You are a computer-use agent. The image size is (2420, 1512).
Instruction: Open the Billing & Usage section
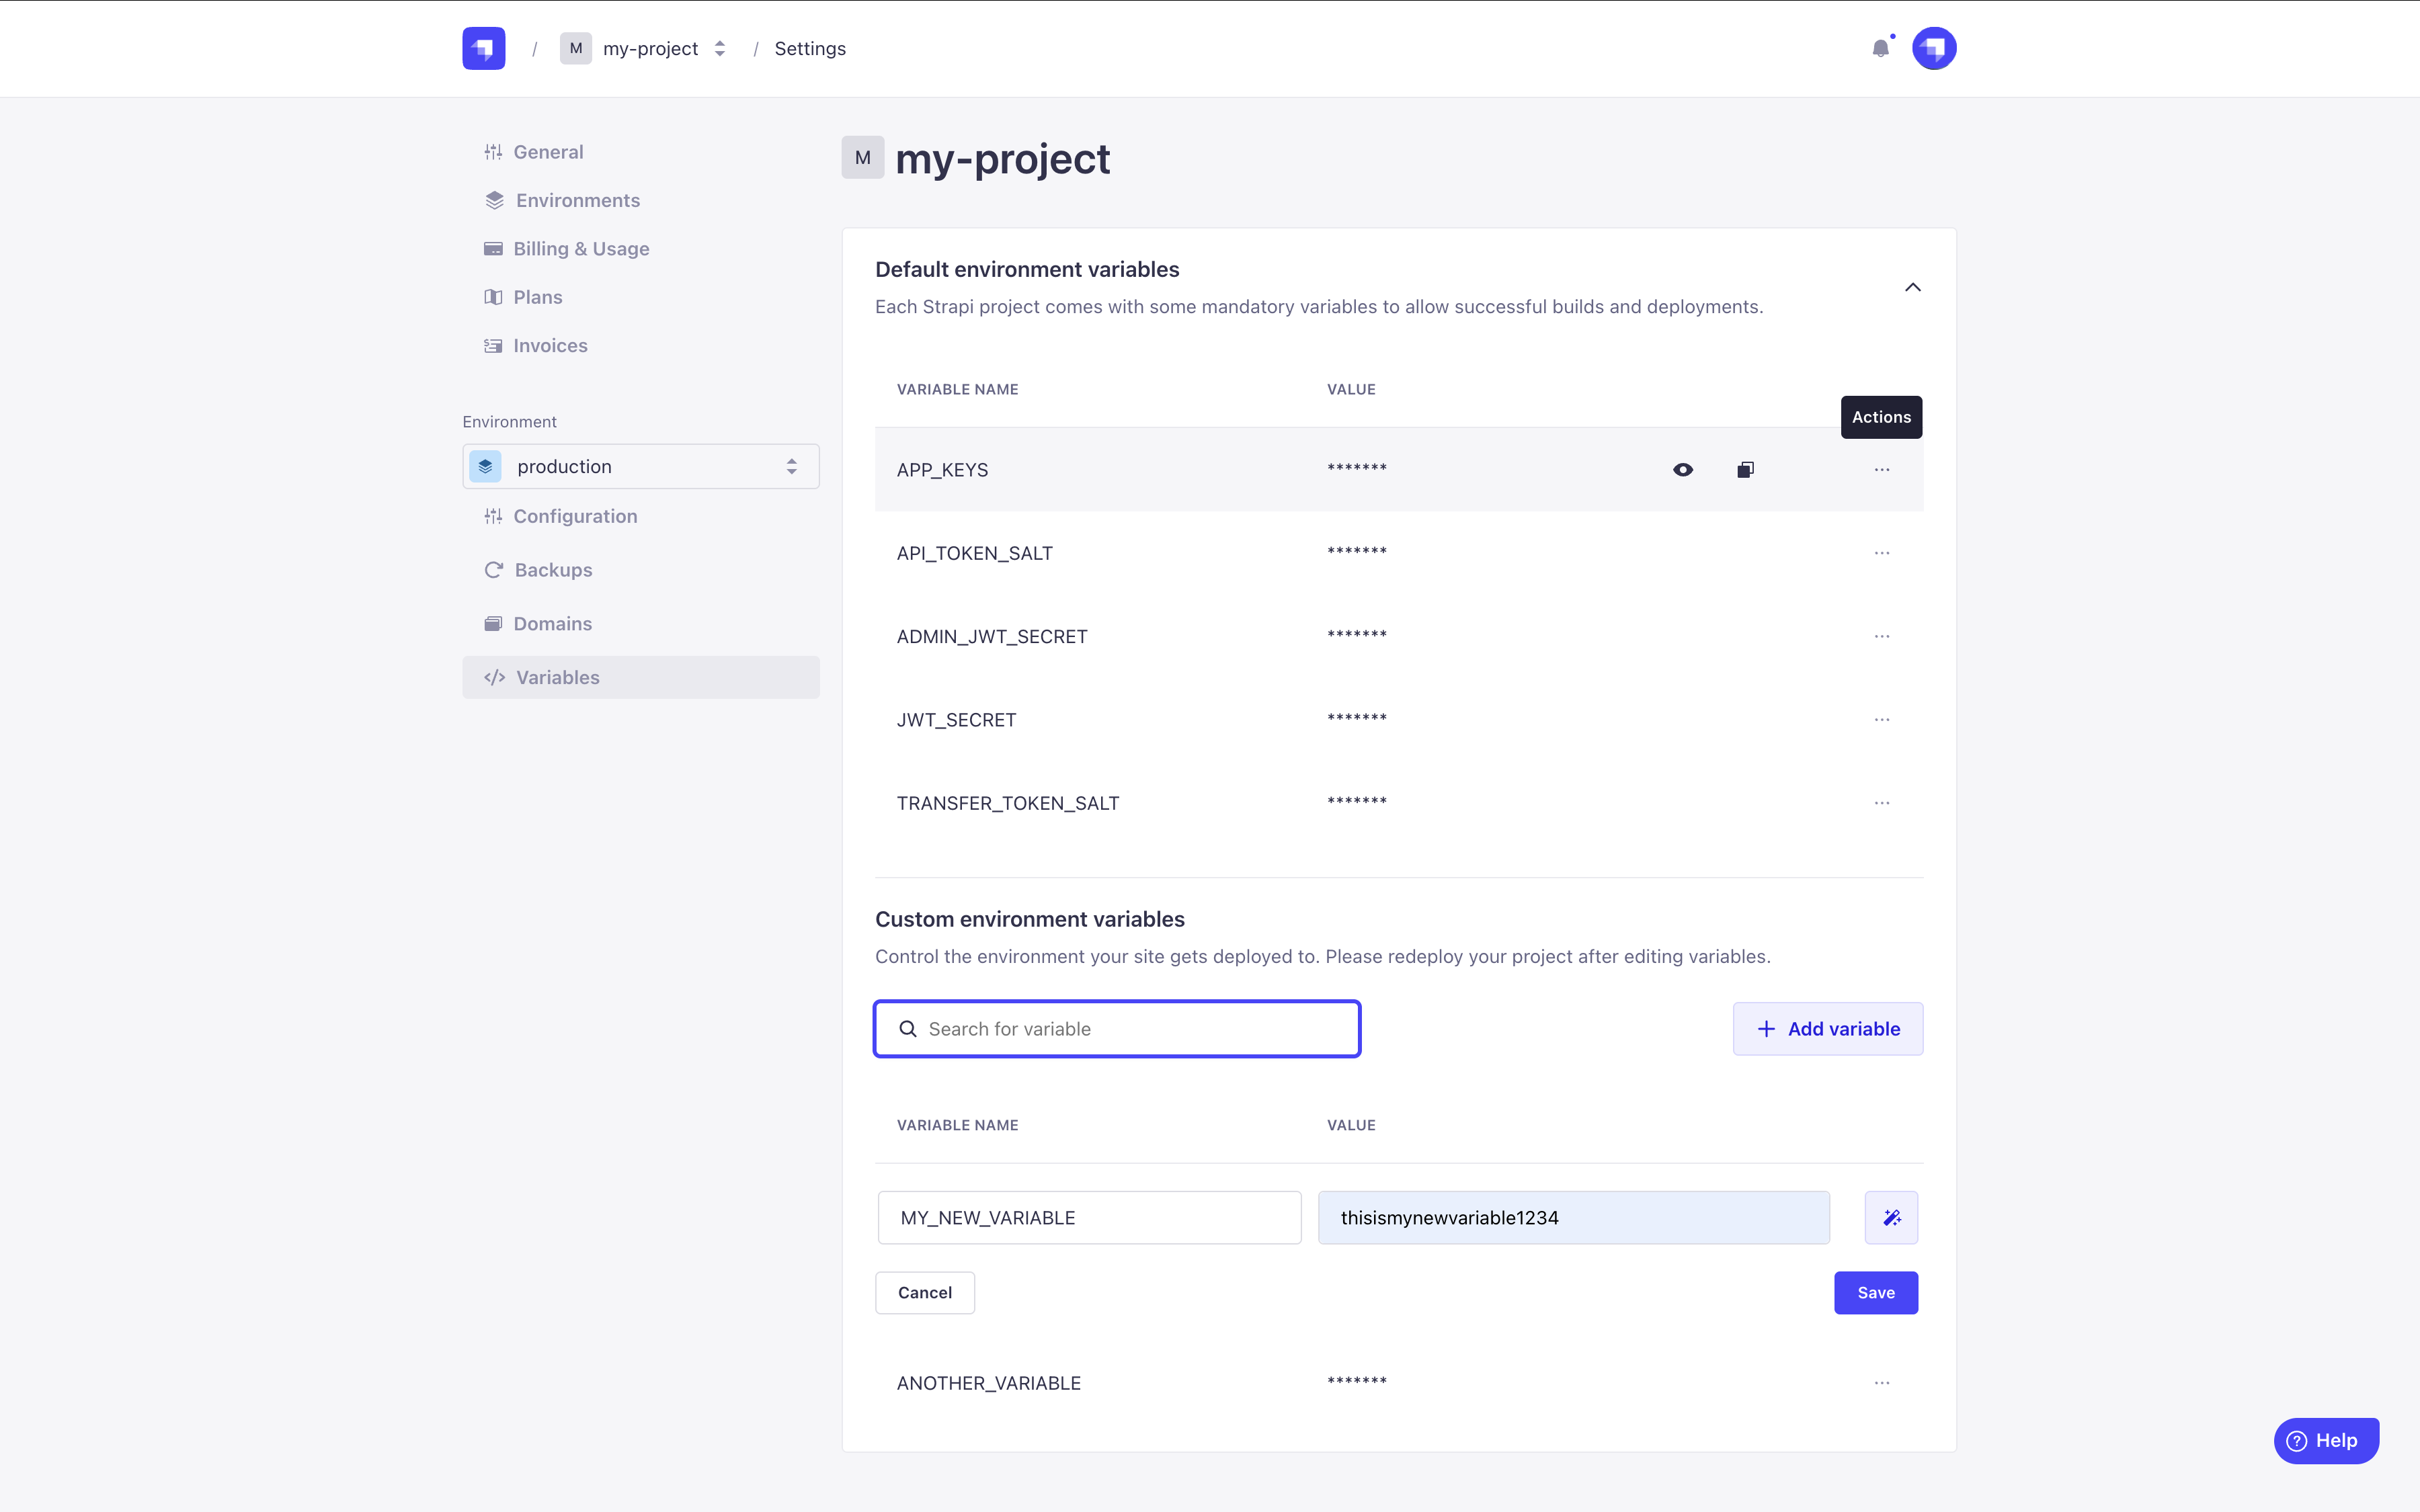point(580,248)
